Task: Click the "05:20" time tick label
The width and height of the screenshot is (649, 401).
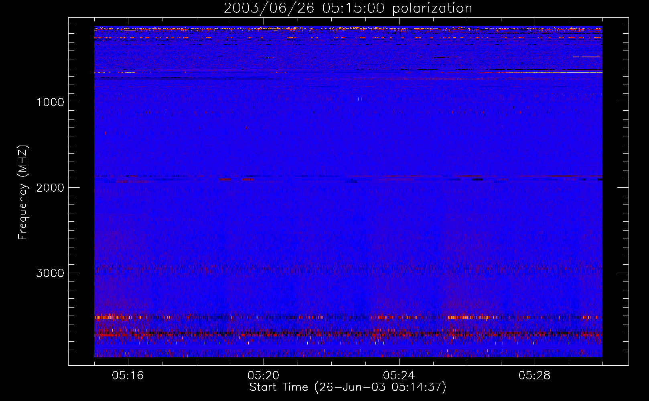Action: 264,376
